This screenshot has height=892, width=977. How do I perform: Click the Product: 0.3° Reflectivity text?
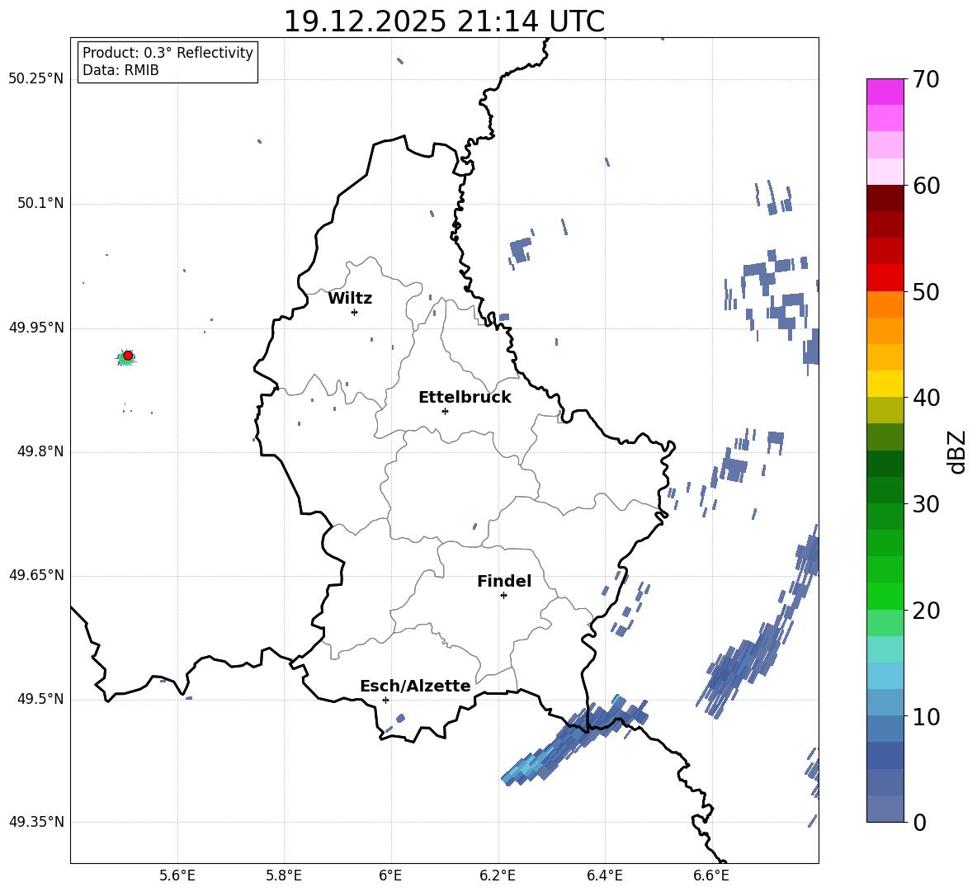[x=168, y=53]
